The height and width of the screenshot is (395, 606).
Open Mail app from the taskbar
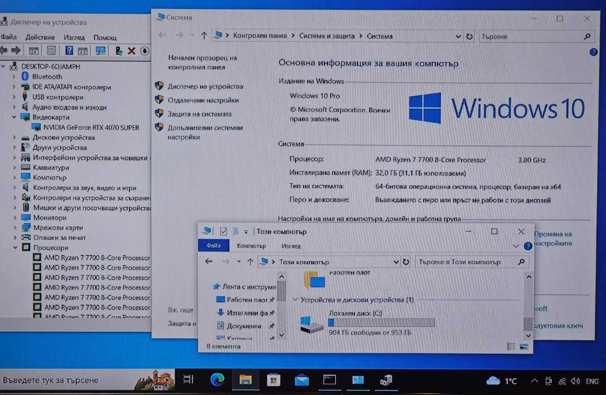[x=301, y=379]
